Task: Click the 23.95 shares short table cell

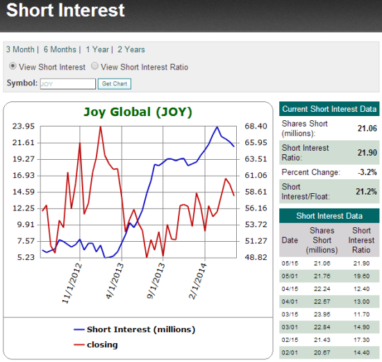Action: coord(322,314)
